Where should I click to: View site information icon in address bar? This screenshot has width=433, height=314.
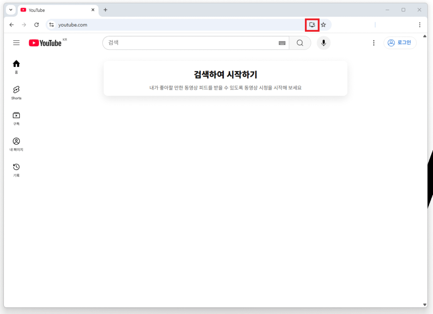tap(51, 25)
